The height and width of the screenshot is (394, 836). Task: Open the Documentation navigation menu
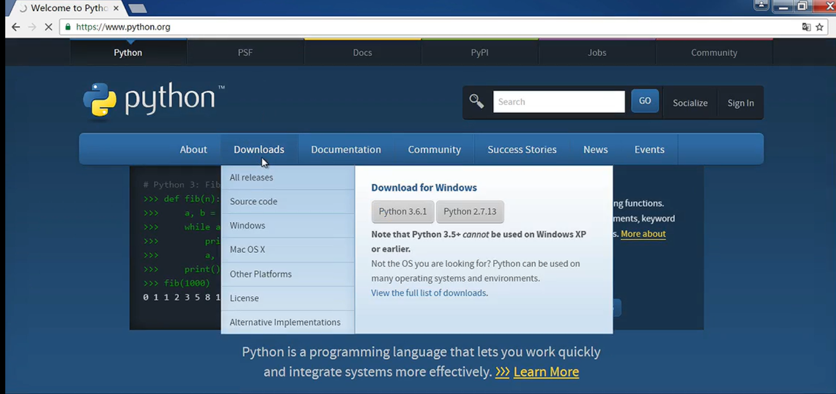[346, 149]
